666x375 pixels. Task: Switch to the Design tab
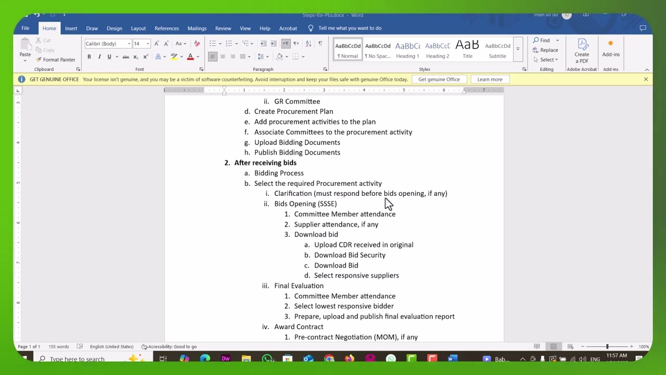tap(114, 28)
